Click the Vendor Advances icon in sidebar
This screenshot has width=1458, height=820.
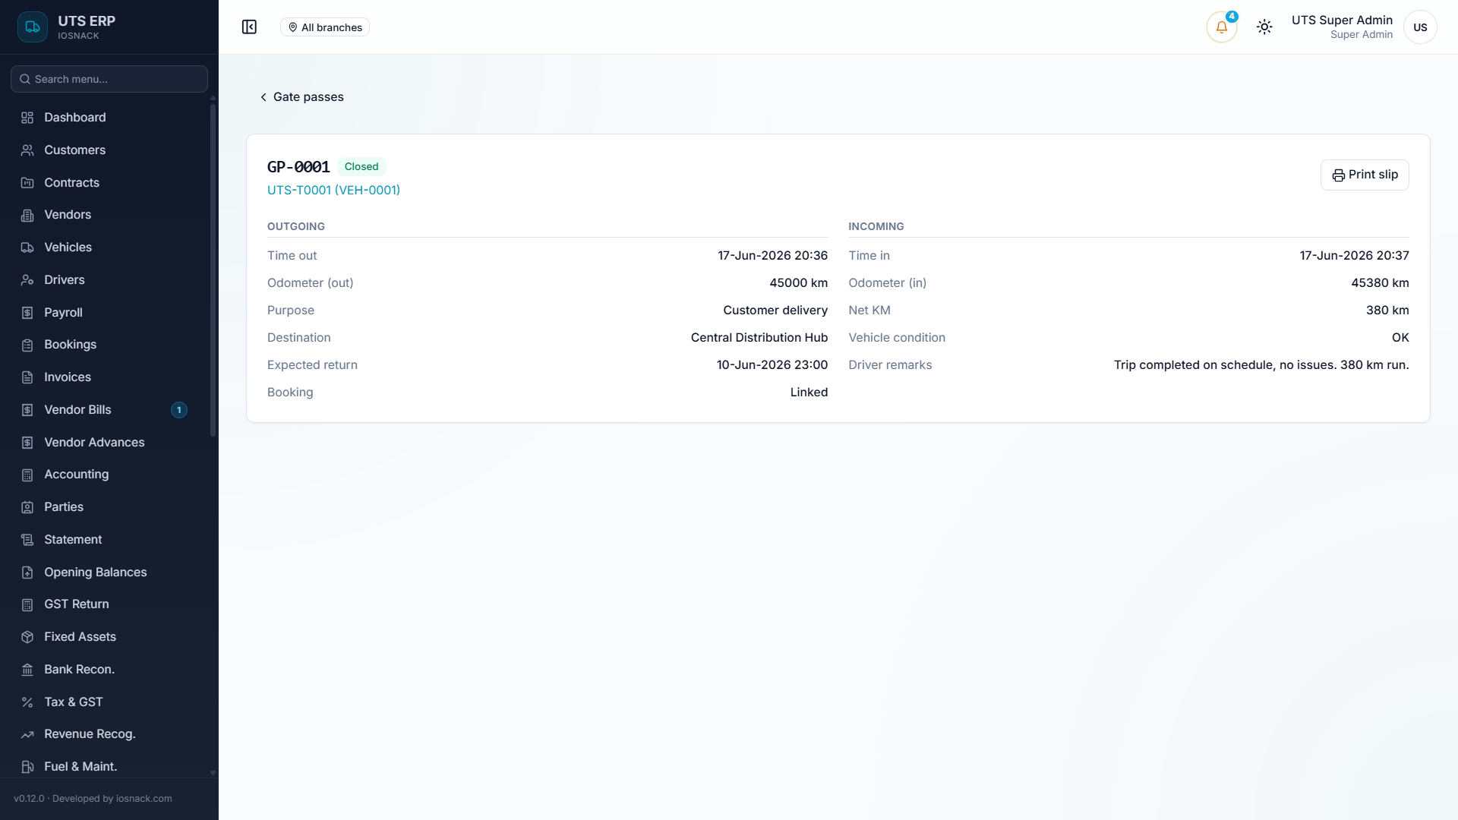point(27,443)
